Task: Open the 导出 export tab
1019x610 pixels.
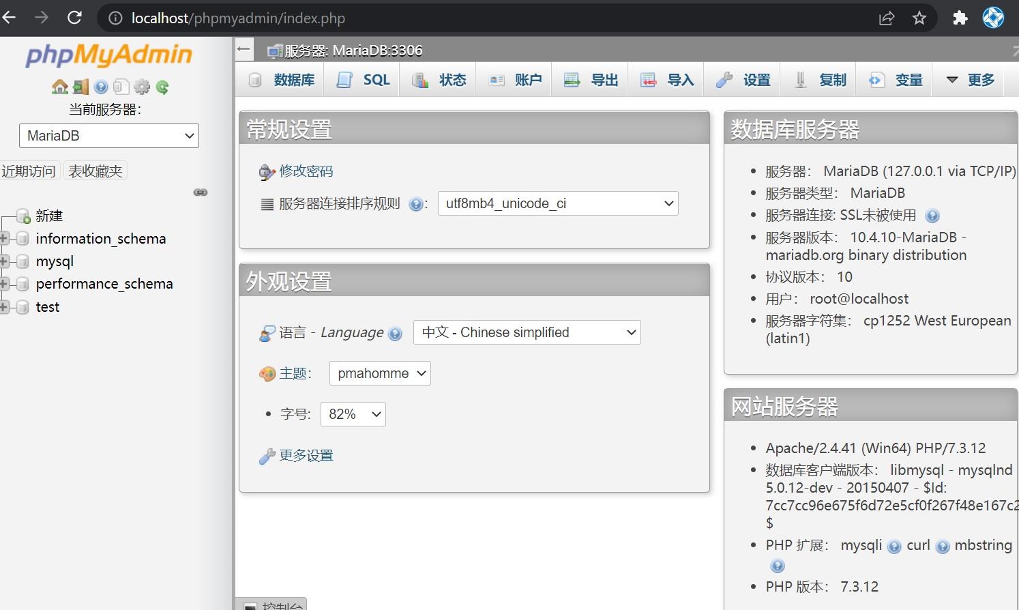Action: 590,80
